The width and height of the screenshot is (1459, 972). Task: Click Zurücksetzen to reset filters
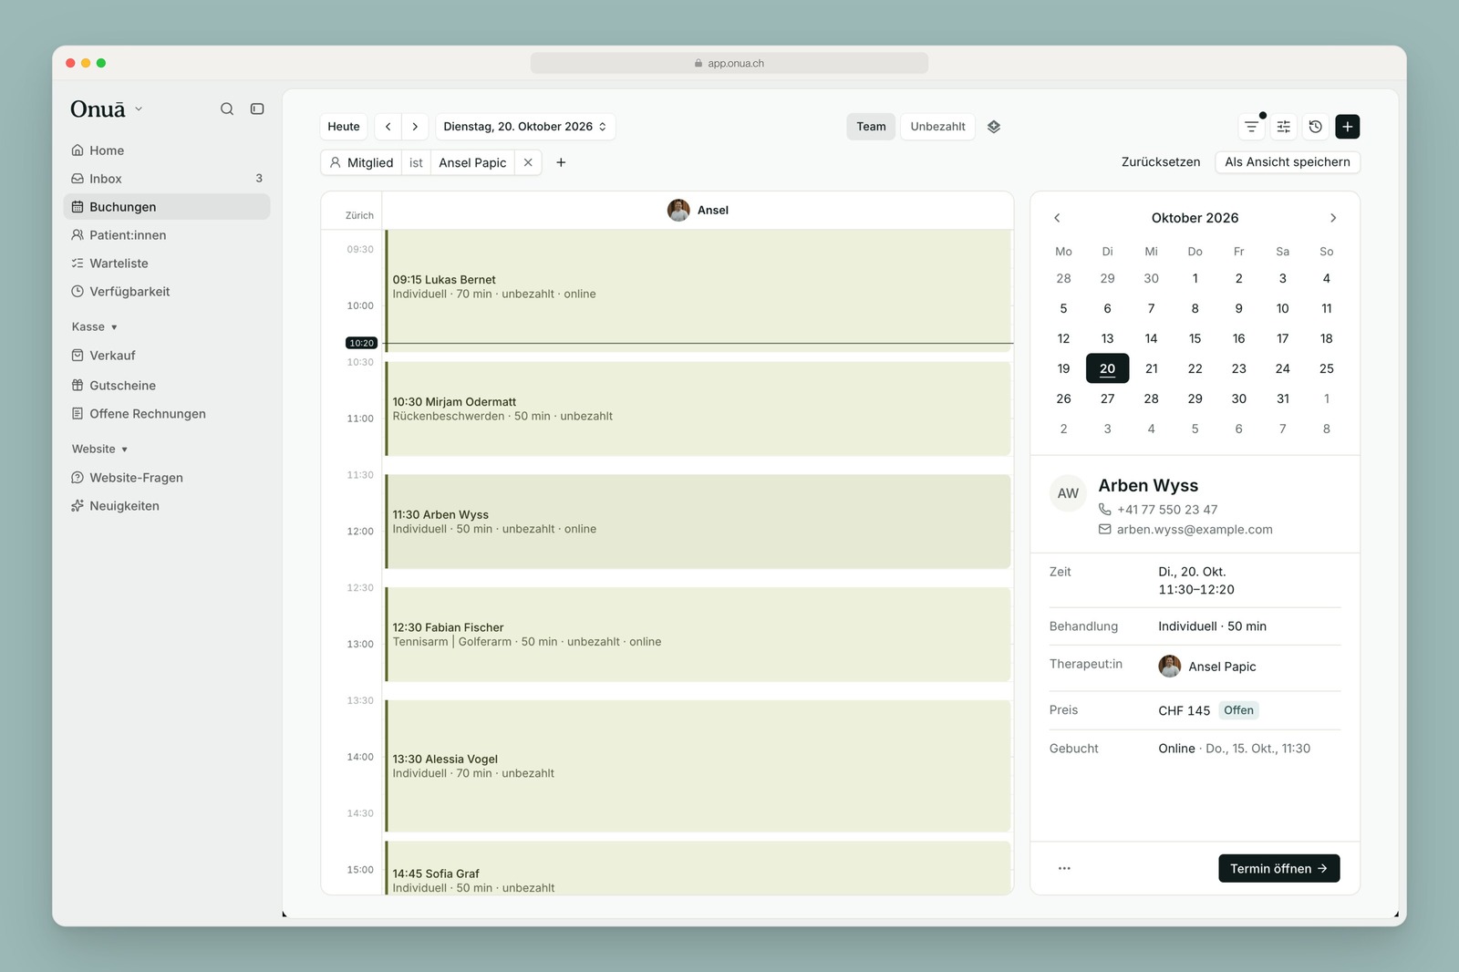pos(1161,162)
